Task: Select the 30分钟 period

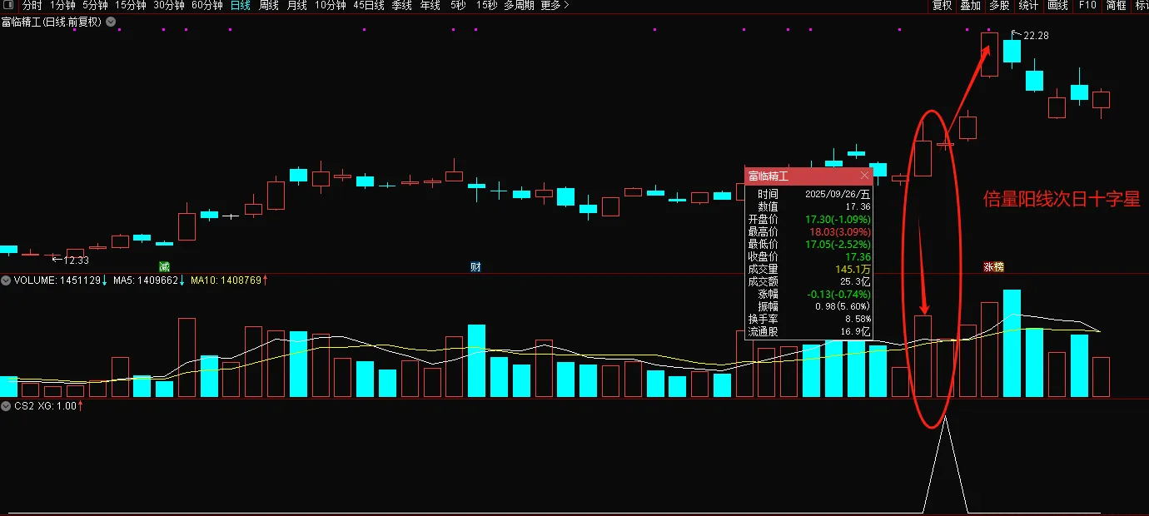Action: pyautogui.click(x=169, y=5)
